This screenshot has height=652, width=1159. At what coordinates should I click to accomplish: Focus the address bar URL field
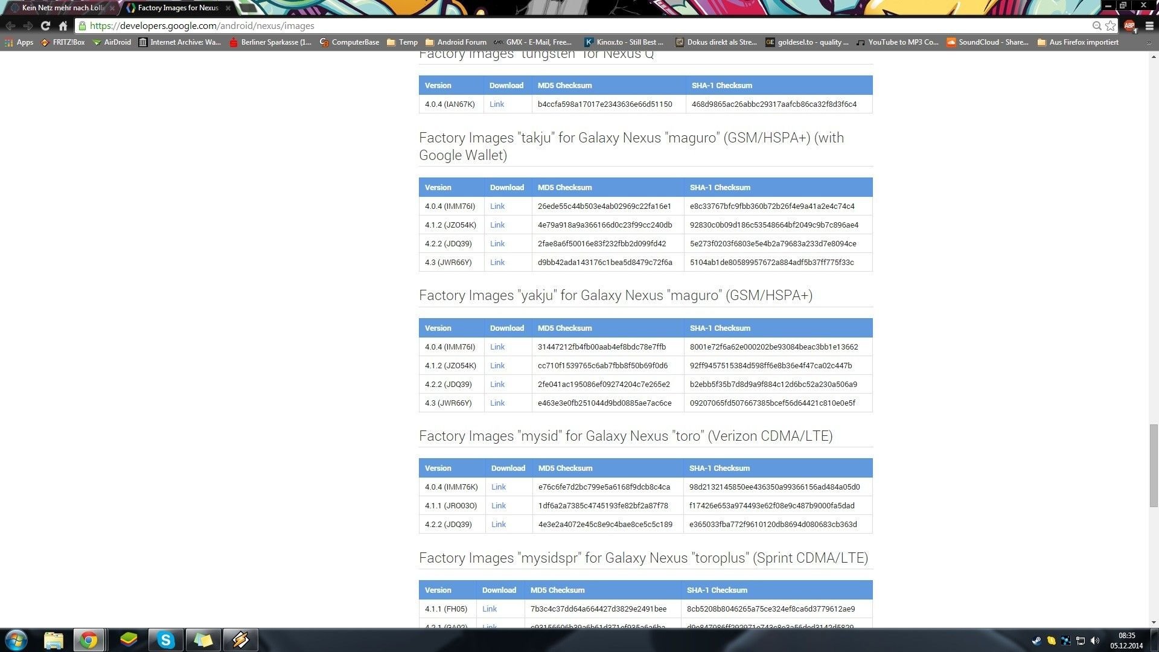[x=586, y=26]
